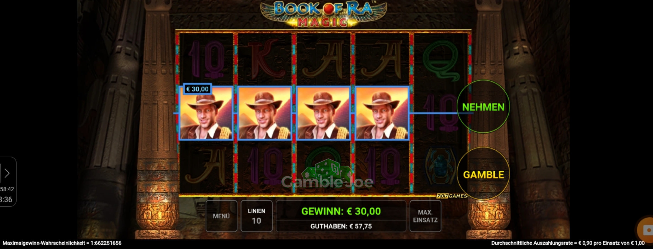Click the 707 GAMES logo
Image resolution: width=653 pixels, height=249 pixels.
pyautogui.click(x=452, y=196)
